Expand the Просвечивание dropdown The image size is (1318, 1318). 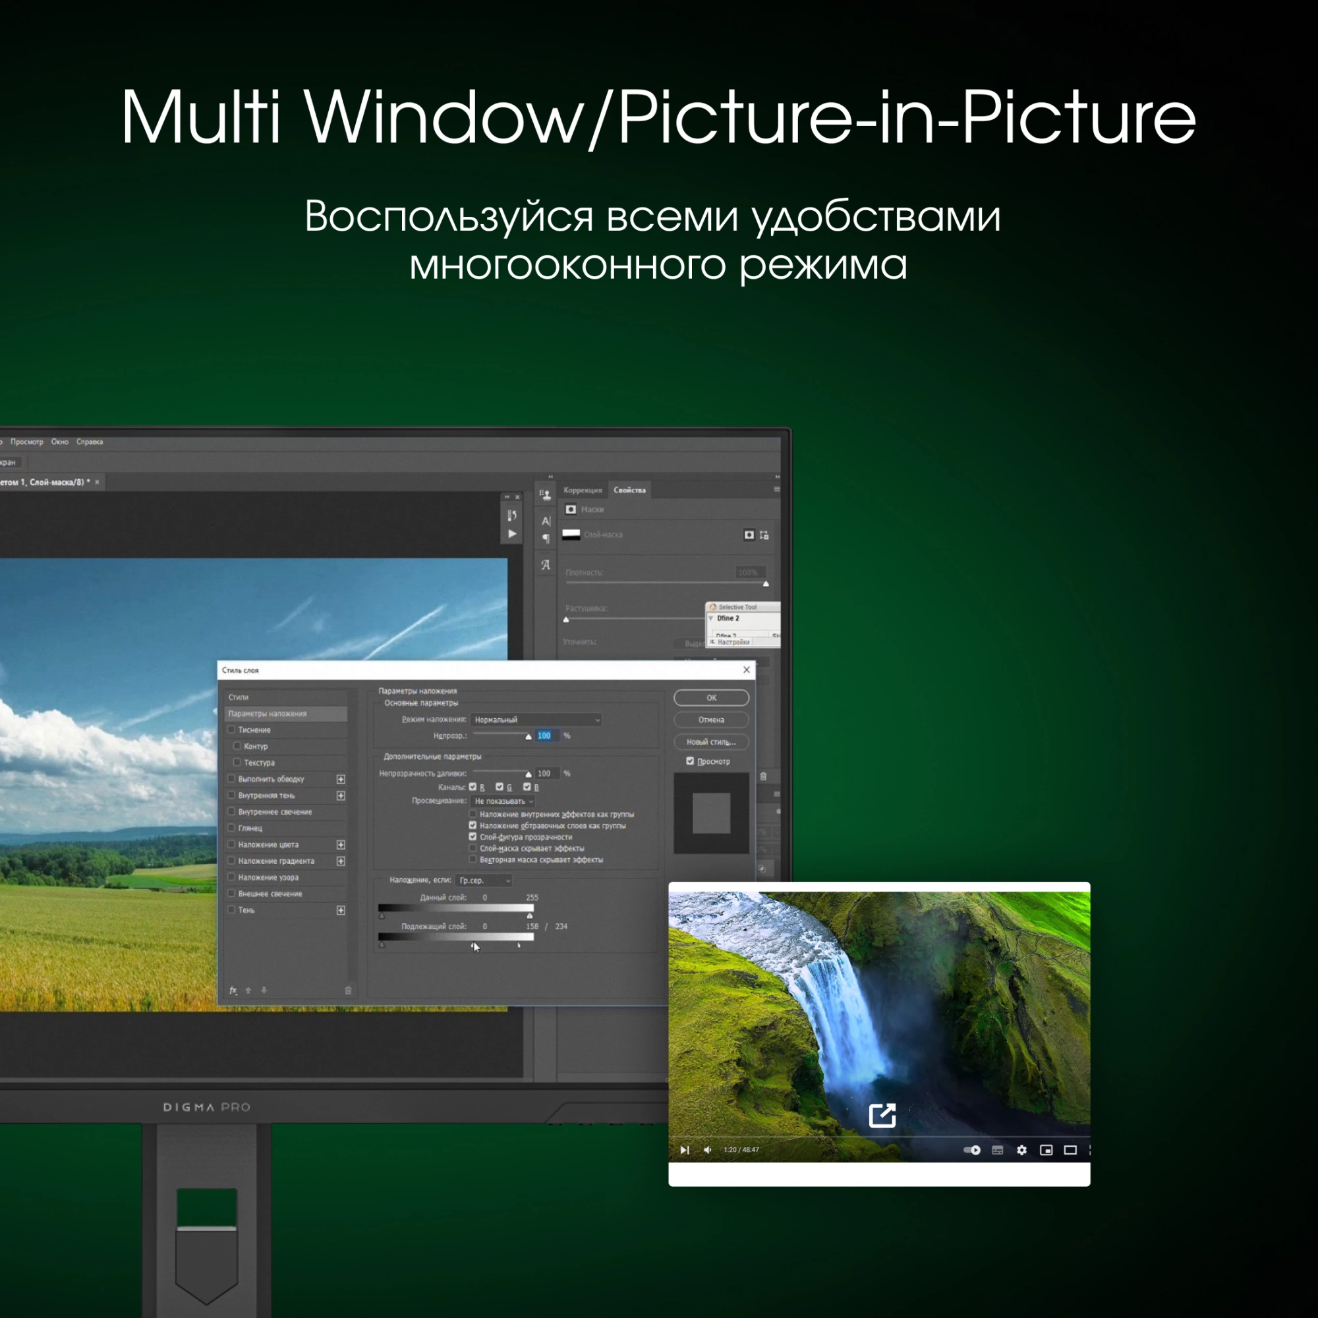[x=503, y=801]
